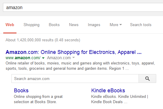Switch to the Books search tab
The image size is (163, 109).
tap(54, 25)
